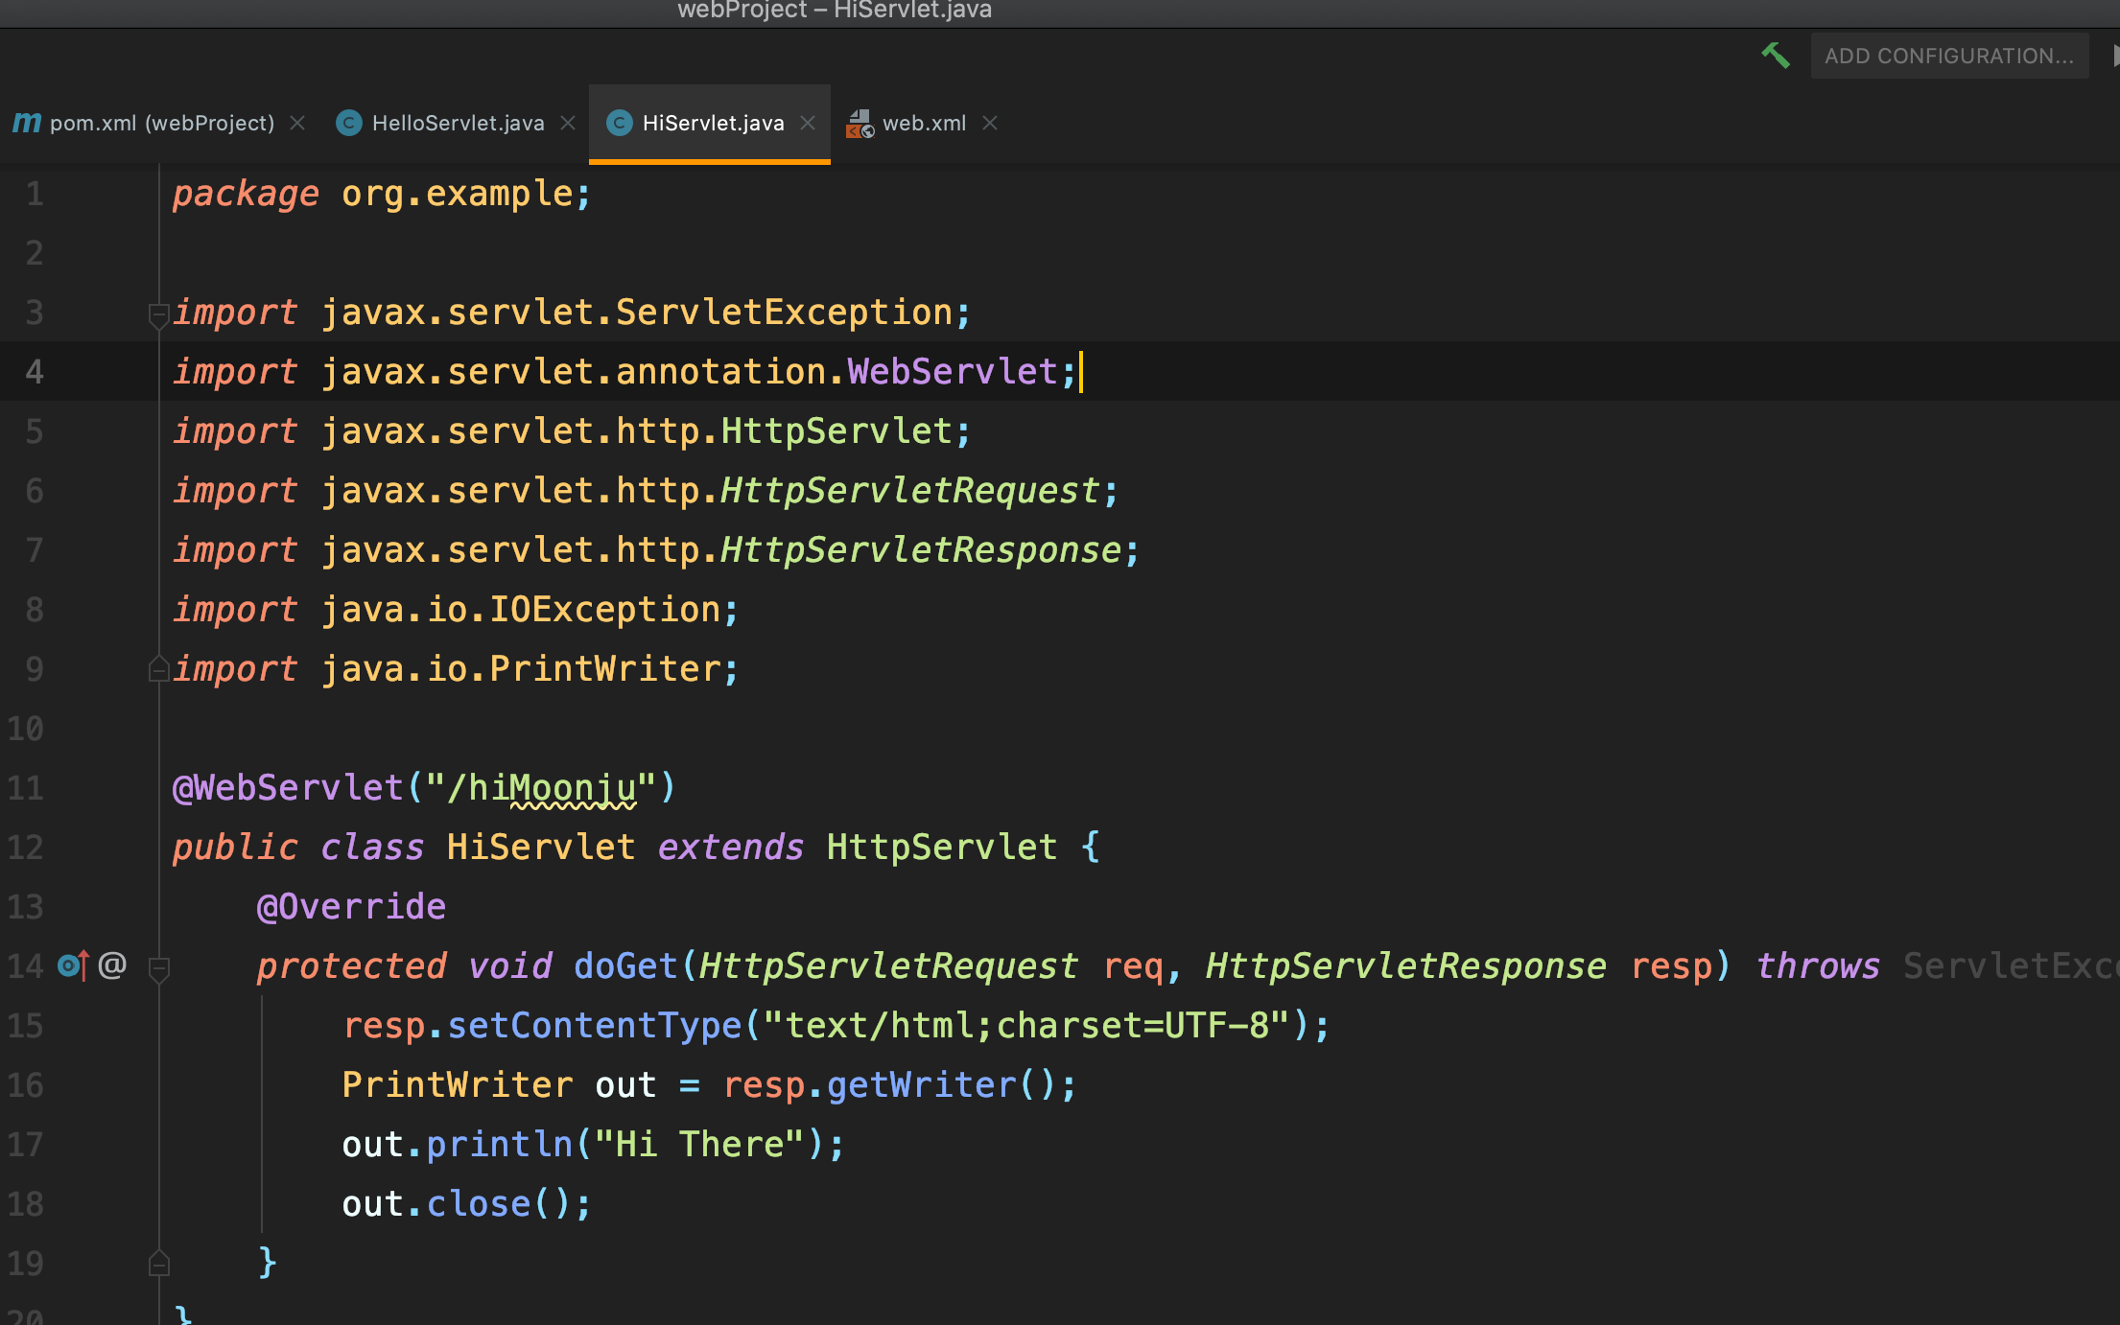This screenshot has width=2120, height=1325.
Task: Click "PrintWriter" in the line 9 import
Action: (x=604, y=669)
